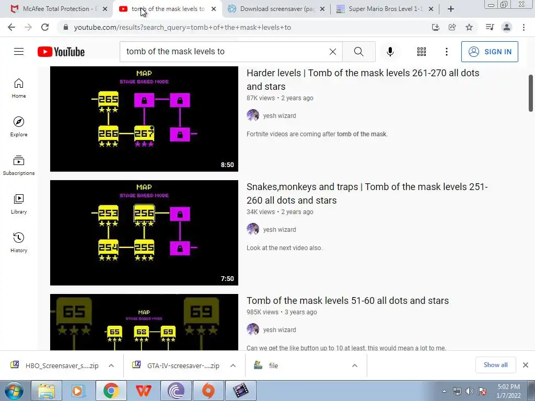Open the levels 51-60 video thumbnail
The height and width of the screenshot is (401, 535).
pyautogui.click(x=144, y=322)
